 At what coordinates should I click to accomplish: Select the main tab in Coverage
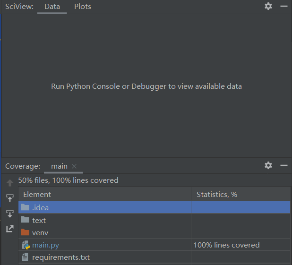(59, 166)
